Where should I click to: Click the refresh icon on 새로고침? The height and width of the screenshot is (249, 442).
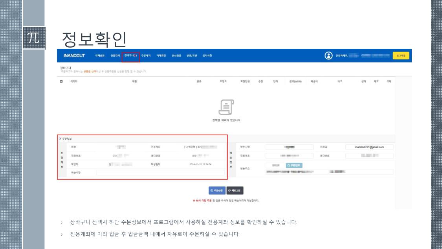pyautogui.click(x=229, y=190)
